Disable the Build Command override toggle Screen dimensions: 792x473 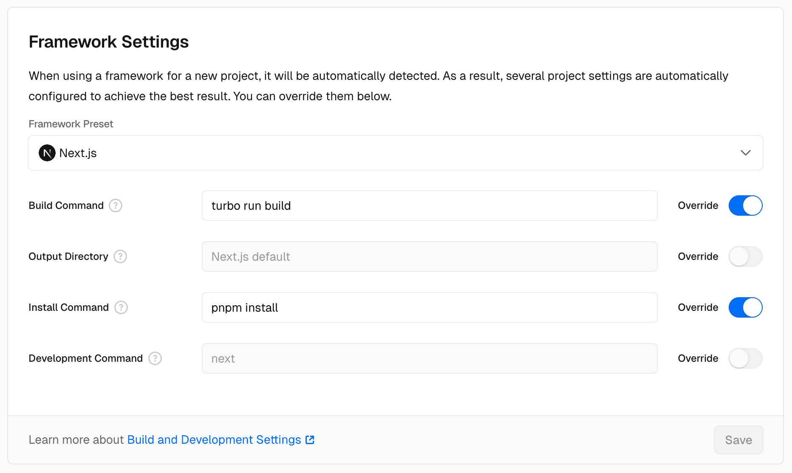745,206
